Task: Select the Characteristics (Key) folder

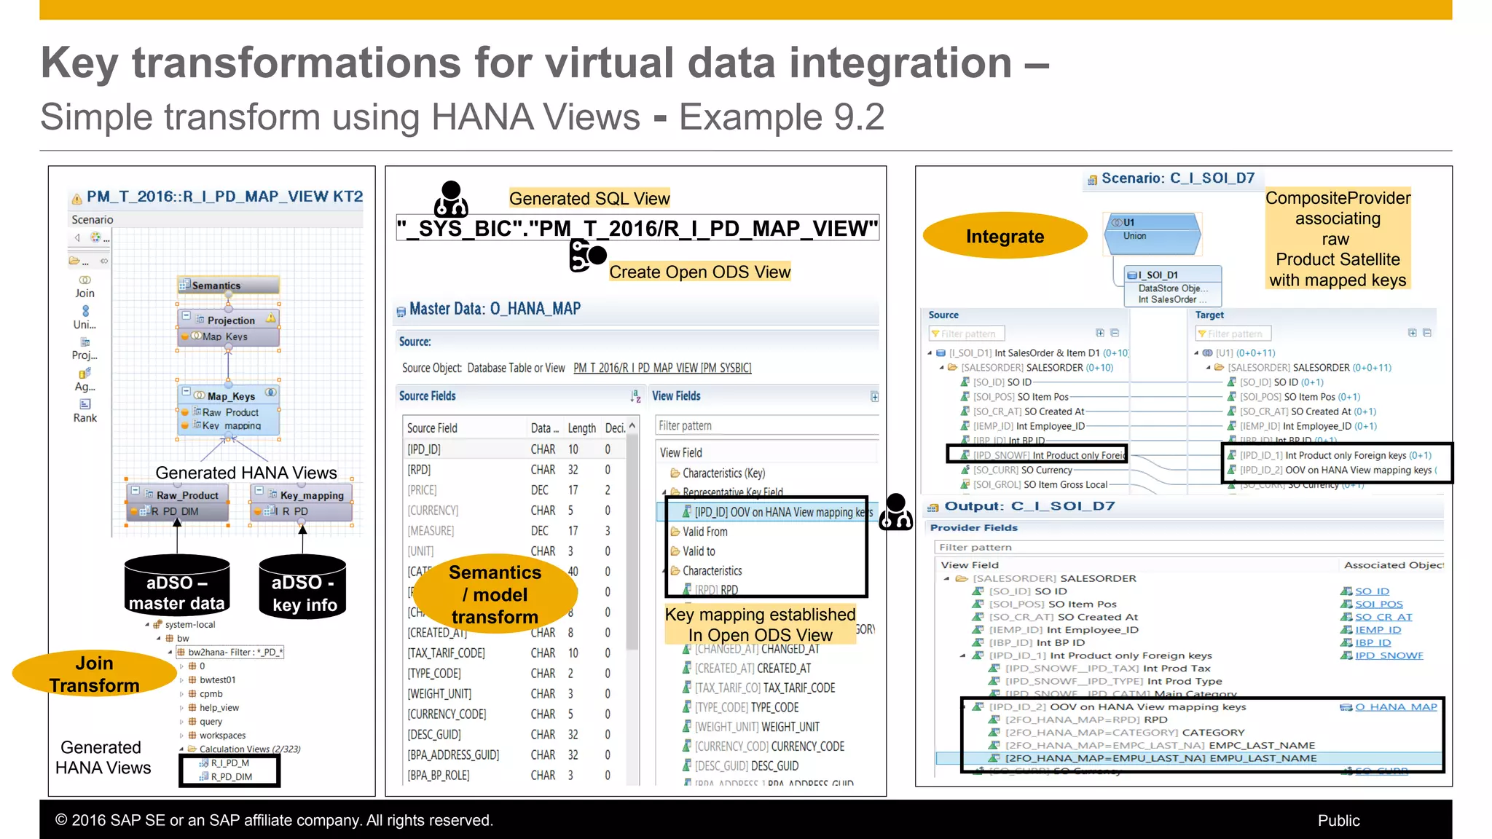Action: 718,473
